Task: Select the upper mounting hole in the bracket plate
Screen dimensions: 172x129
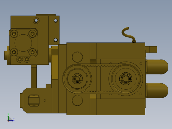Action: [56, 21]
